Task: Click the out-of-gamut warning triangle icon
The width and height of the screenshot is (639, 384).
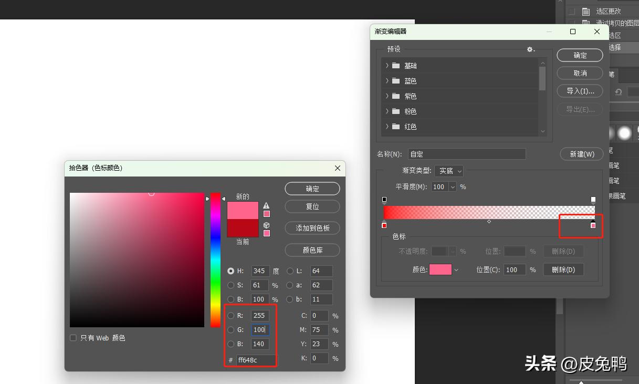Action: coord(267,205)
